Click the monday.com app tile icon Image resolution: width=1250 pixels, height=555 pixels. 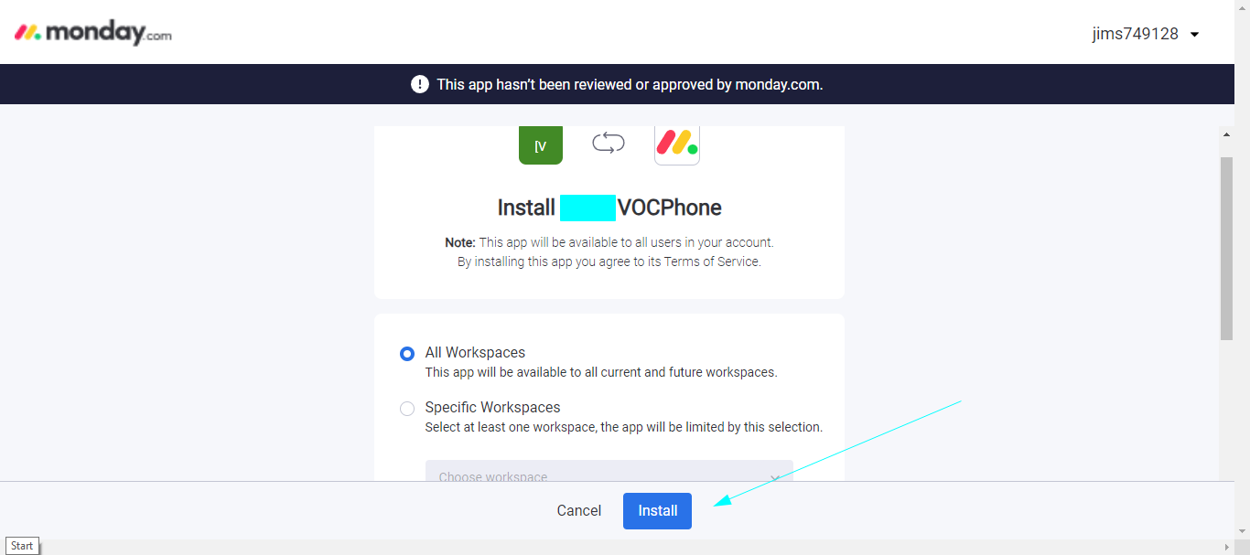click(x=676, y=144)
